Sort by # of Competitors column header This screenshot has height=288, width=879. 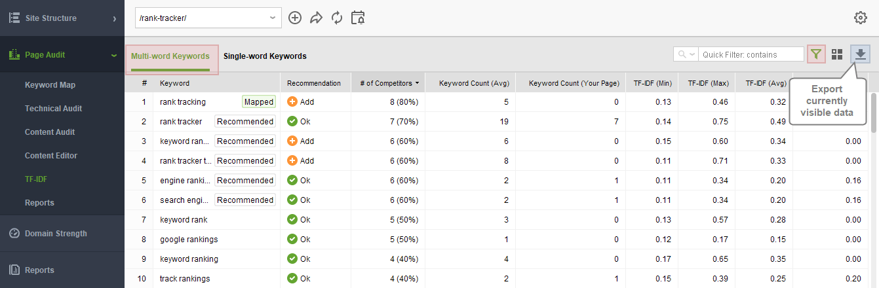[x=388, y=83]
